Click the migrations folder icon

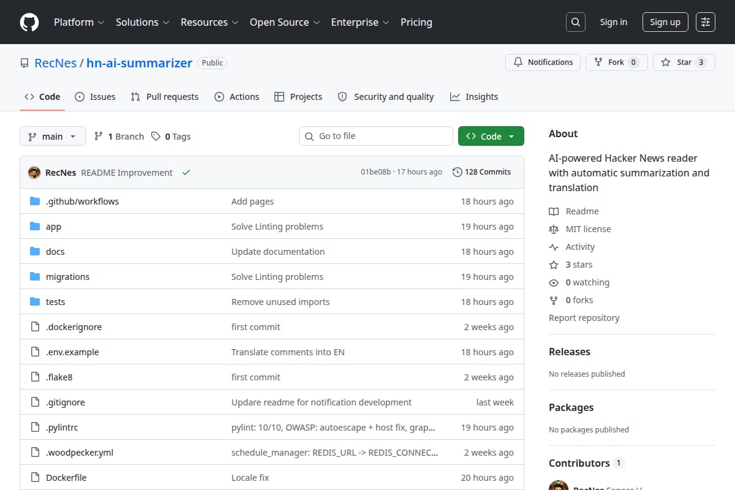[35, 277]
